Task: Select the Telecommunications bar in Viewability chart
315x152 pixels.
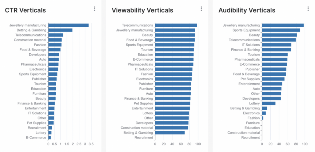Action: [x=176, y=25]
